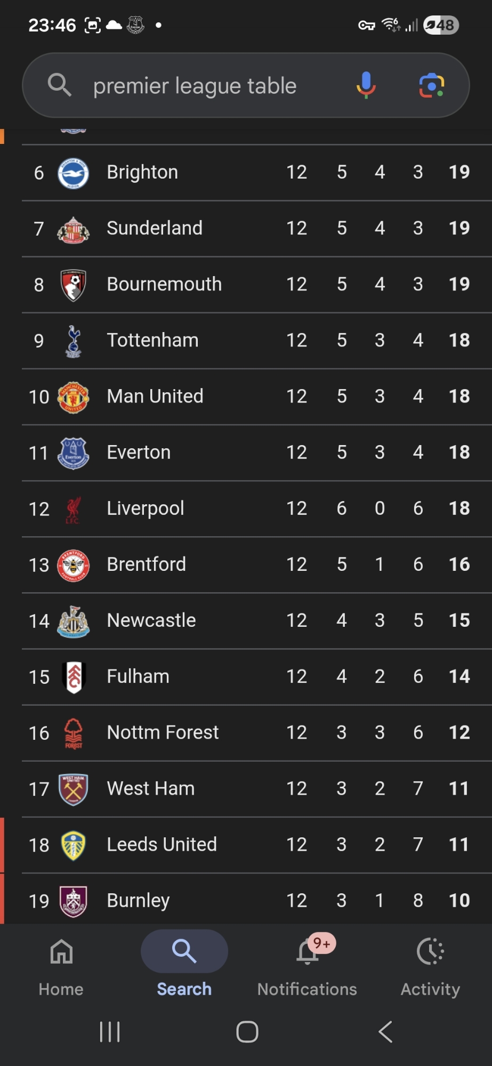Screen dimensions: 492x1066
Task: Tap the voice search microphone icon
Action: coord(366,85)
